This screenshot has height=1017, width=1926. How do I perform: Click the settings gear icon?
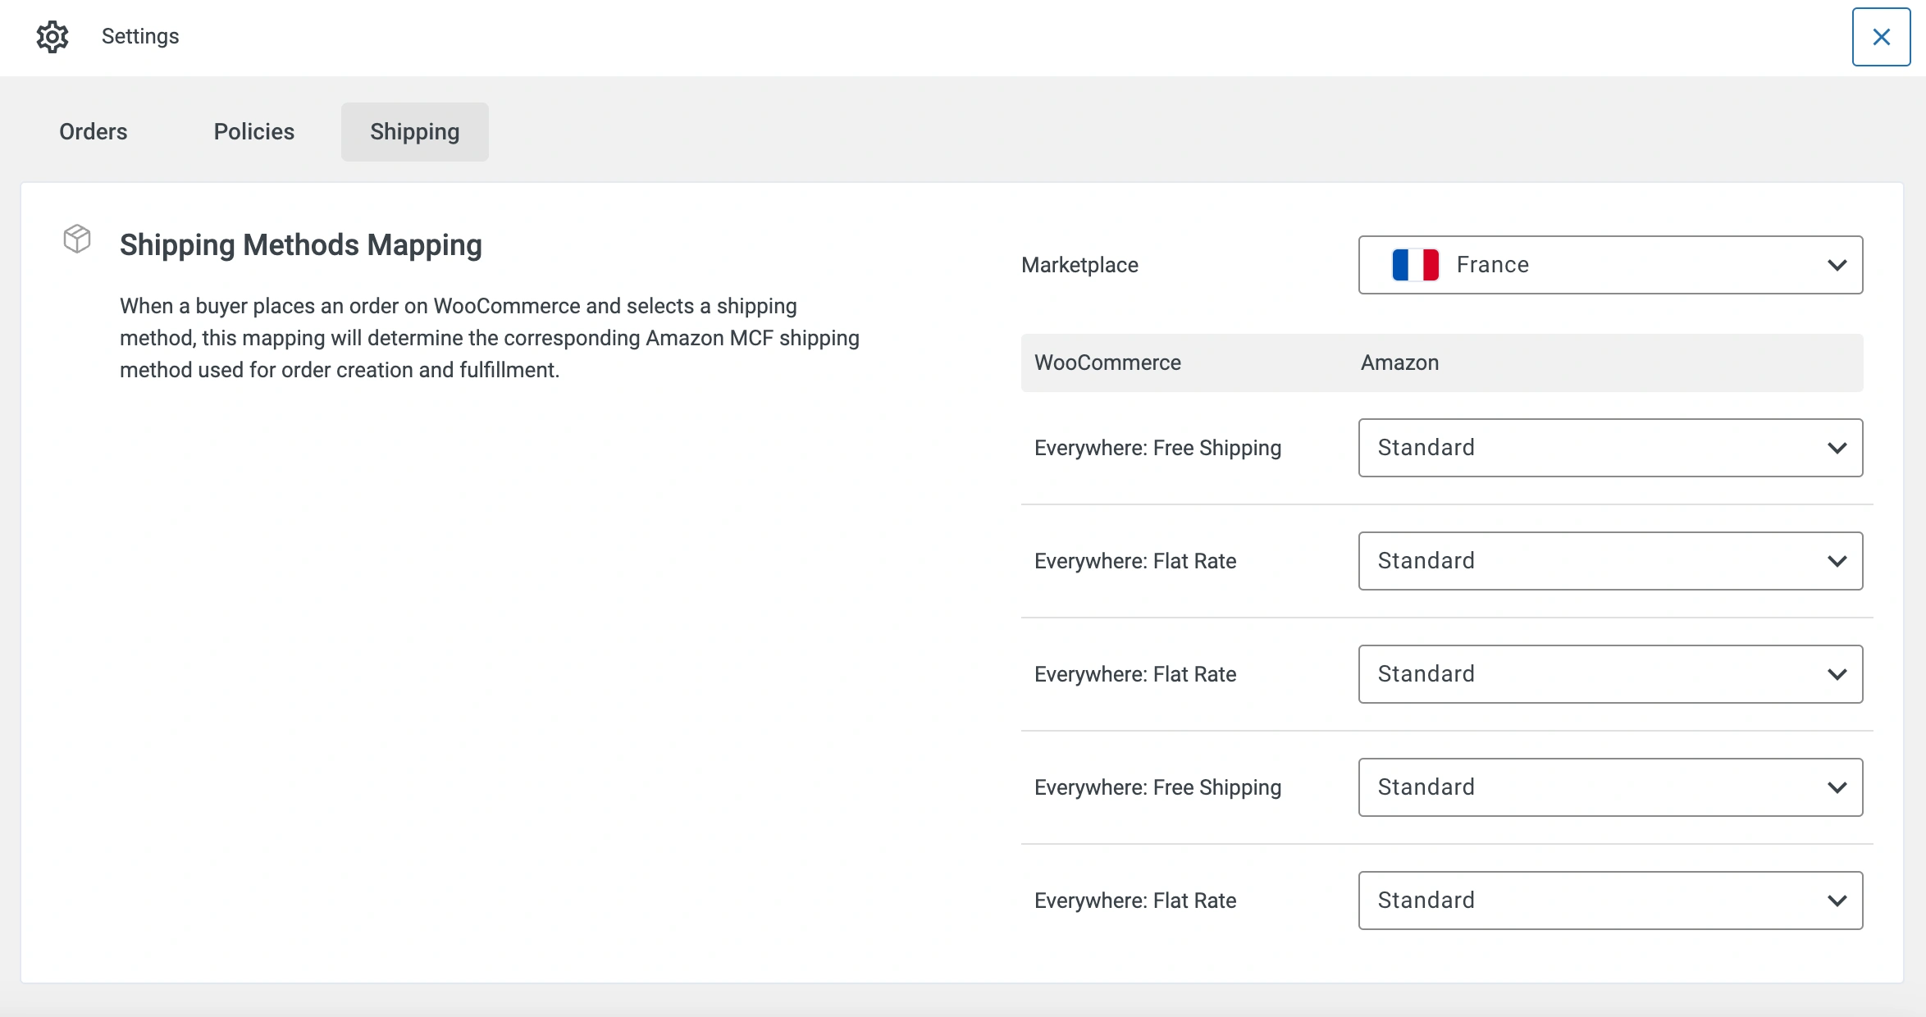52,37
